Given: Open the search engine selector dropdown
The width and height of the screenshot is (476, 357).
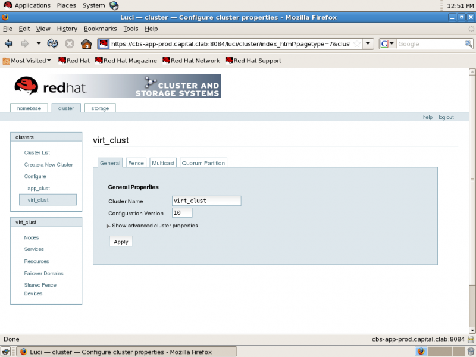Looking at the screenshot, I should [388, 43].
